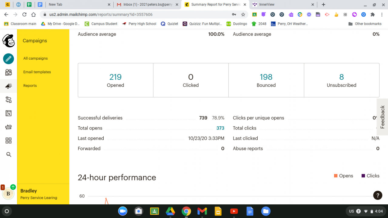Screen dimensions: 388x218
Task: Open Google Drive from the shelf
Action: (x=170, y=211)
